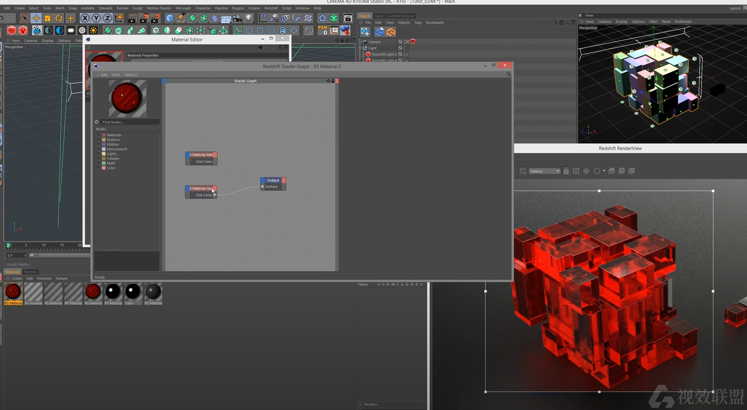Image resolution: width=747 pixels, height=410 pixels.
Task: Click the home icon in Objects panel
Action: click(561, 22)
